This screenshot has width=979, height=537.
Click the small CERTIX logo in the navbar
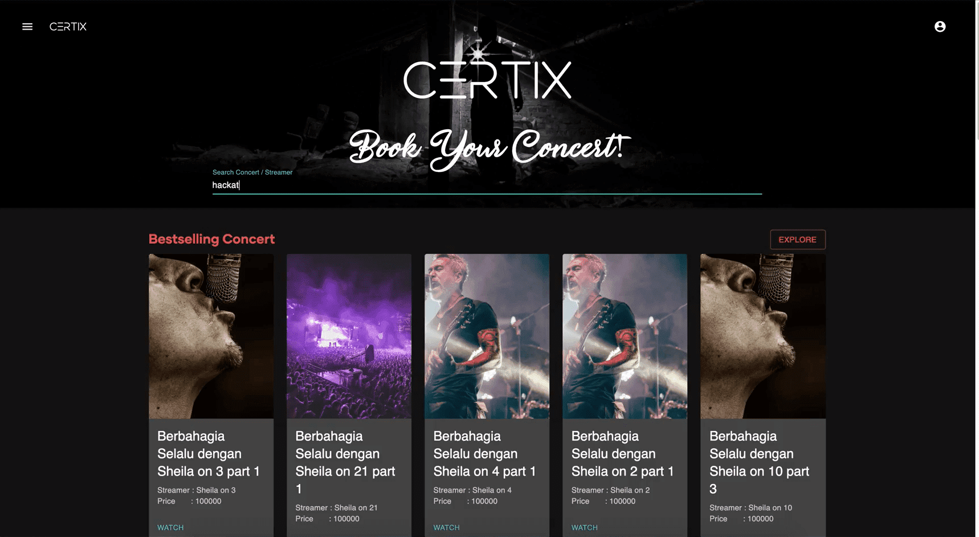coord(68,27)
